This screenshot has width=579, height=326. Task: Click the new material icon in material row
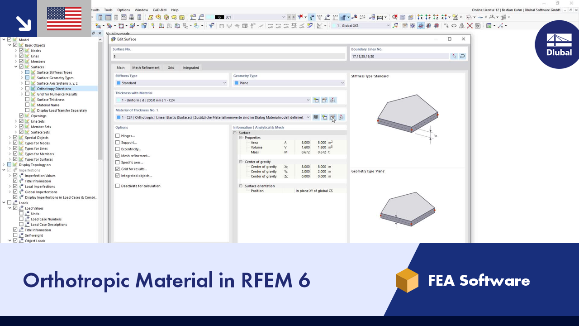324,117
